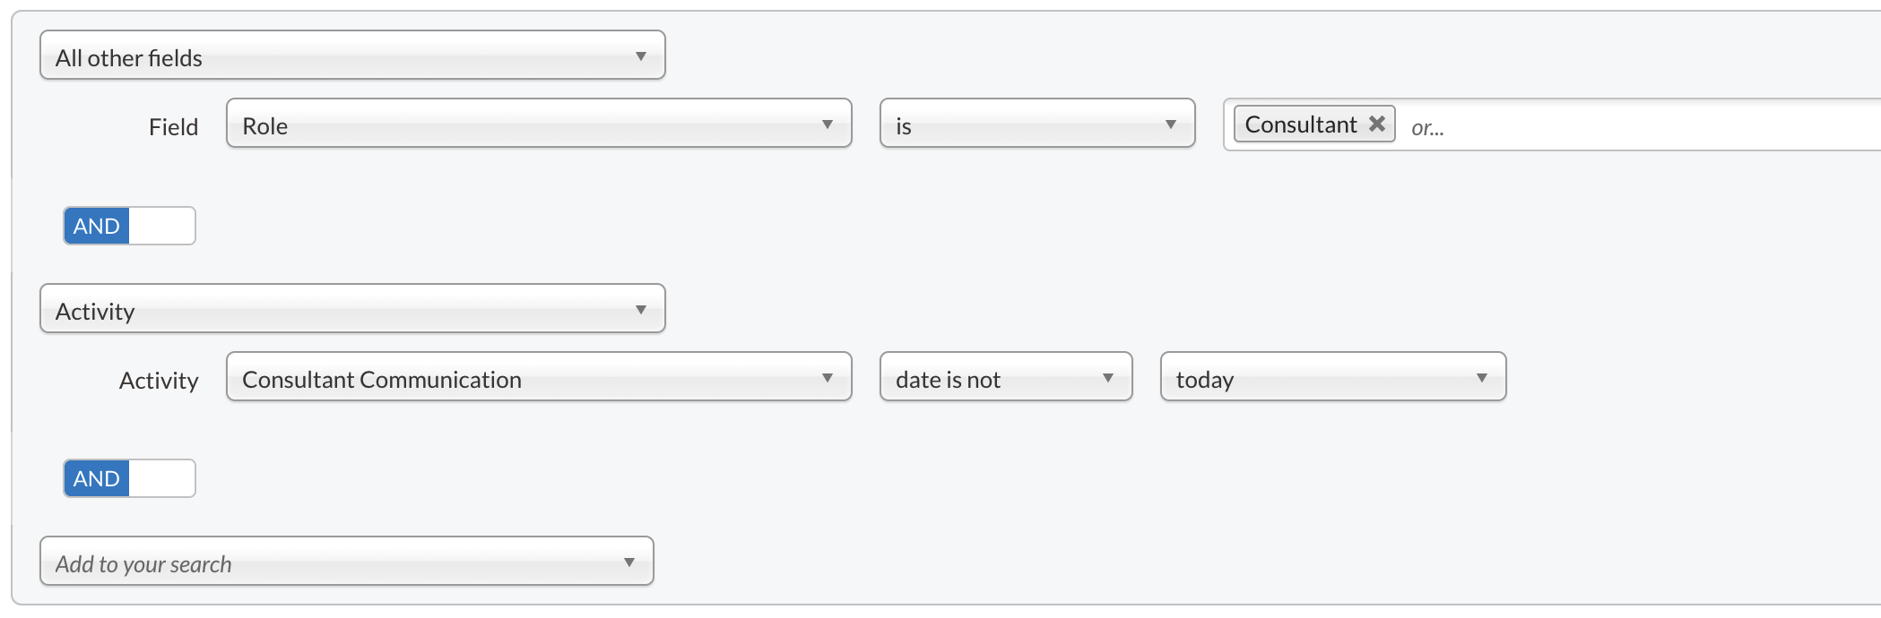Image resolution: width=1881 pixels, height=618 pixels.
Task: Open the 'date is not' dropdown
Action: tap(1005, 378)
